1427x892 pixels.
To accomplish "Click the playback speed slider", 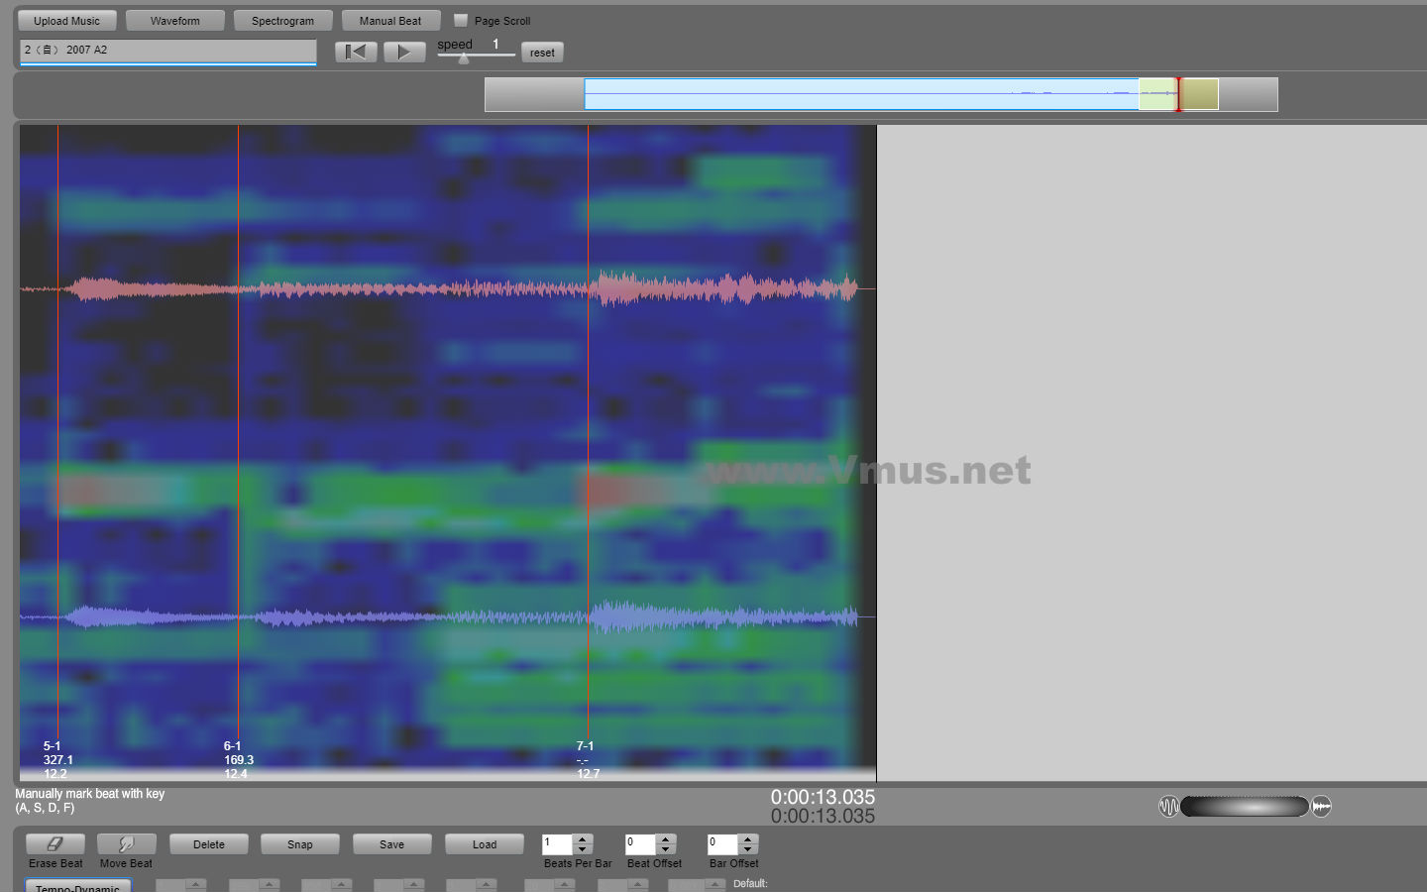I will point(476,56).
